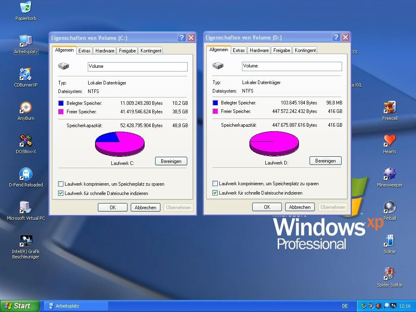The height and width of the screenshot is (312, 416).
Task: Open the Start menu
Action: click(19, 306)
